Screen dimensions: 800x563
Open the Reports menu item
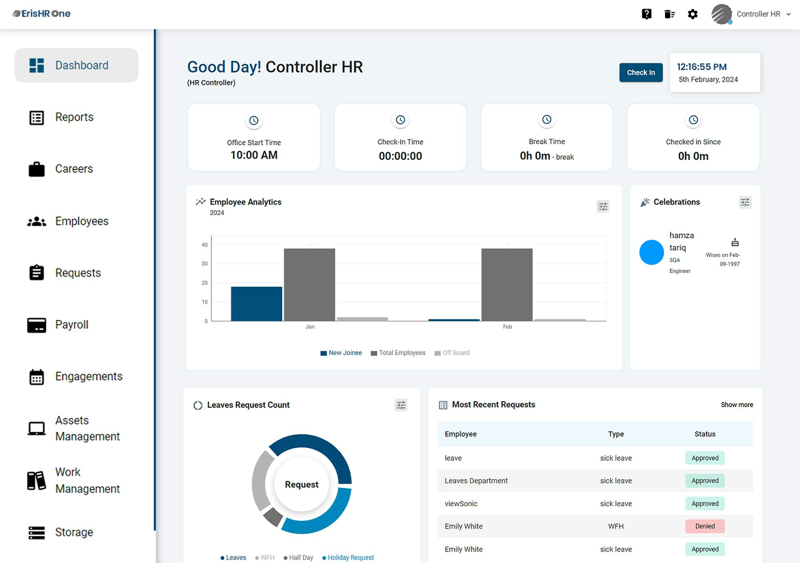pos(74,117)
